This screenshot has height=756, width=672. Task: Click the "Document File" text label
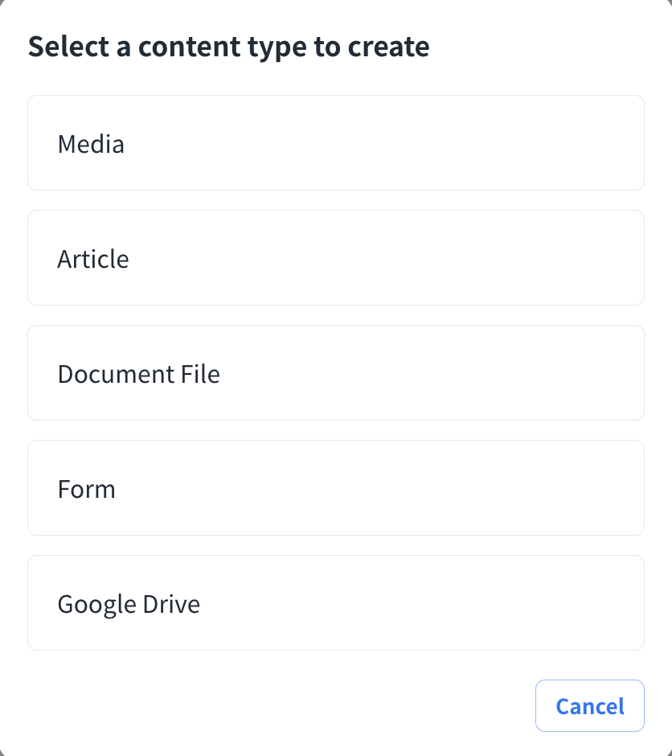point(138,375)
